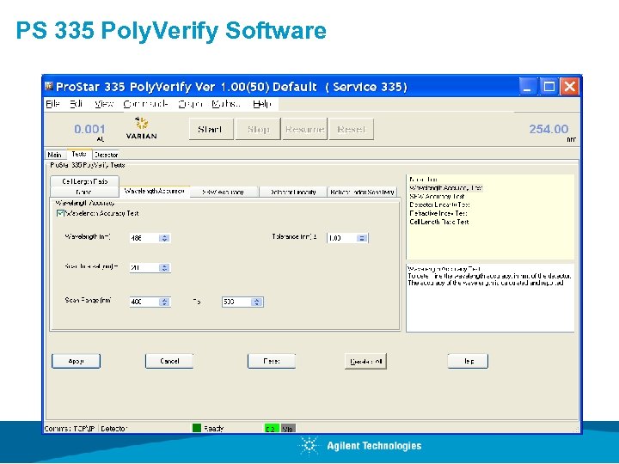Click into the Wavelength value field showing 486

coord(144,238)
